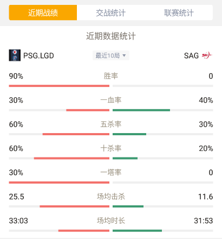Click the red 胜率 bar for PSG.LGD
This screenshot has height=239, width=222.
click(59, 86)
